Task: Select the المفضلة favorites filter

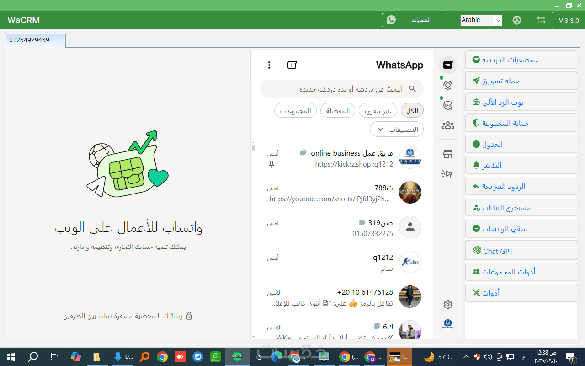Action: click(338, 111)
